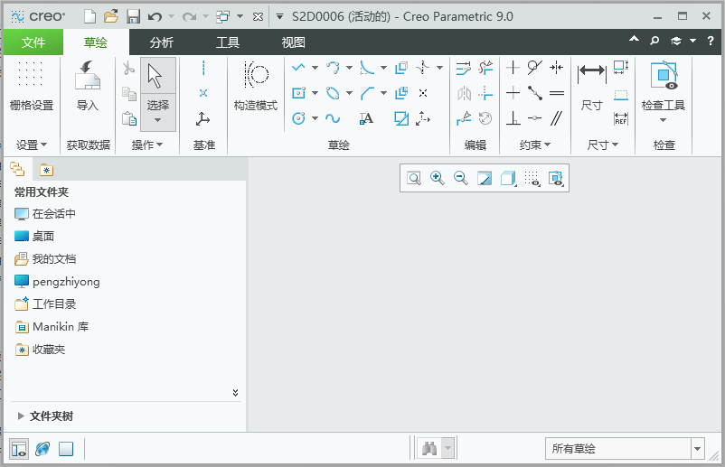Switch to the 分析 ribbon tab
The height and width of the screenshot is (467, 725).
click(x=162, y=42)
